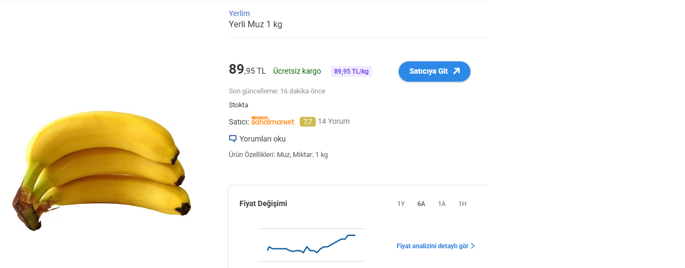
Task: Expand price analysis via the chevron arrow
Action: click(x=473, y=246)
